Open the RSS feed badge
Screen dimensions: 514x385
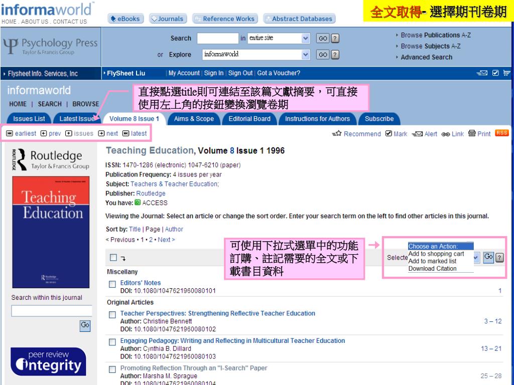[502, 133]
